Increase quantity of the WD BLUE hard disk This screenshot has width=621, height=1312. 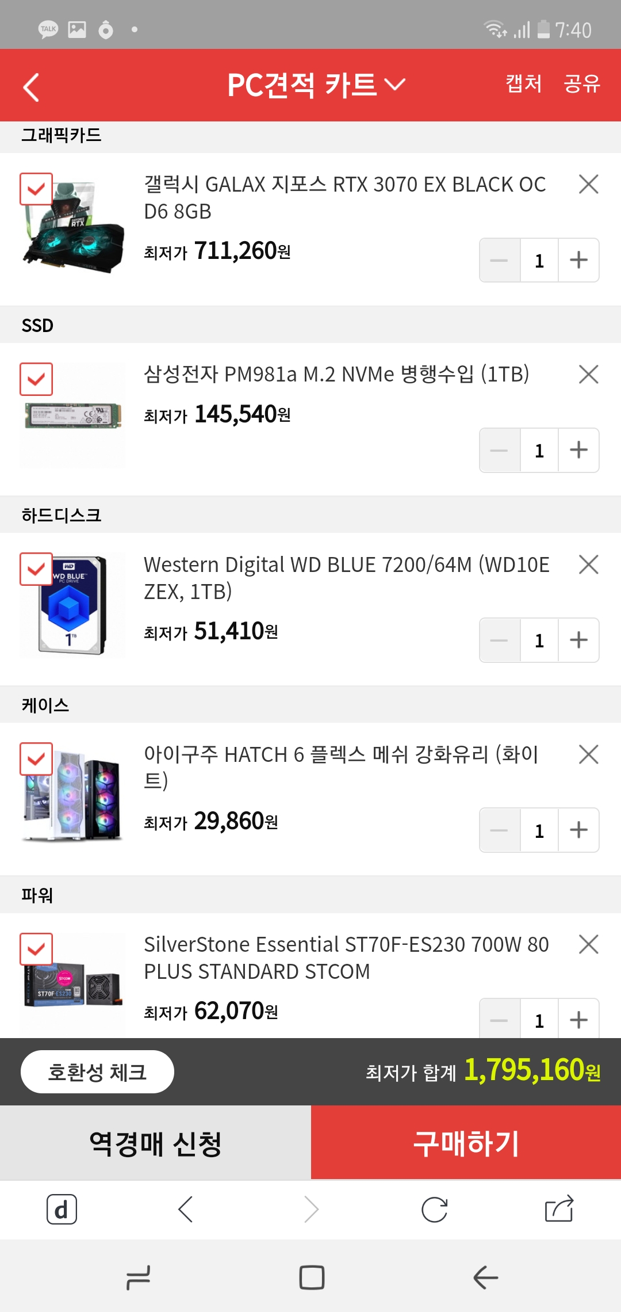(x=578, y=640)
